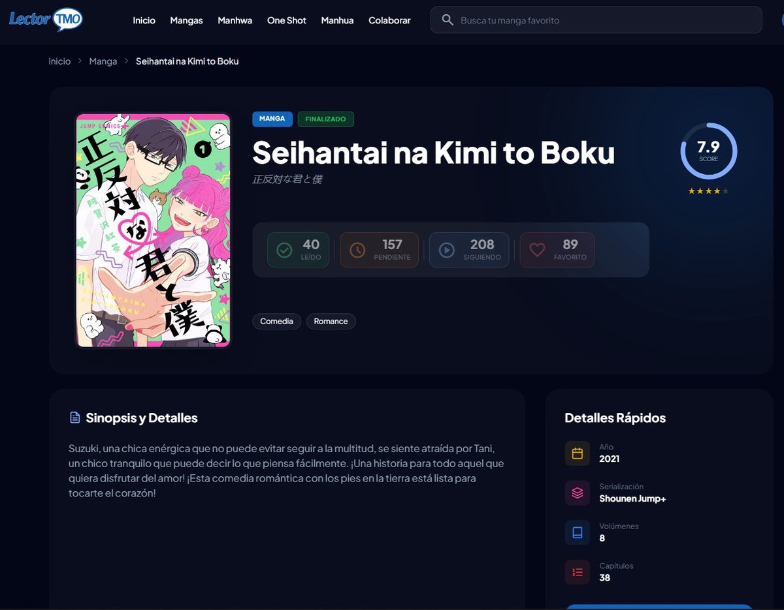
Task: Click the Japanese subtitle 正反対な君と僕
Action: [x=287, y=179]
